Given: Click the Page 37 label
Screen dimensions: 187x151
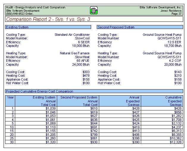Looking at the screenshot, I should coord(176,14).
